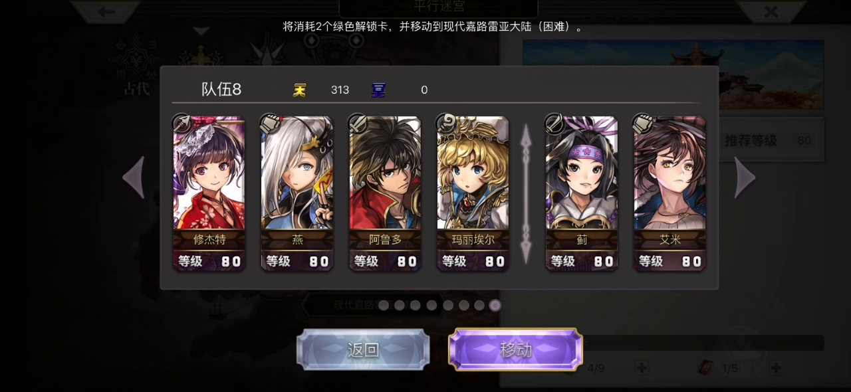This screenshot has width=851, height=392.
Task: Select the 阿鲁多 character card
Action: point(385,193)
